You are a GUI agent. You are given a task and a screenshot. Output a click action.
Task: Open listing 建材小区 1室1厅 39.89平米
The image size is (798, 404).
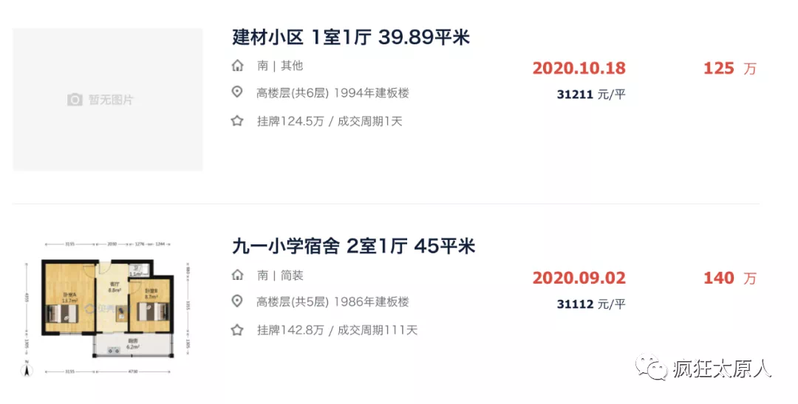[x=351, y=37]
